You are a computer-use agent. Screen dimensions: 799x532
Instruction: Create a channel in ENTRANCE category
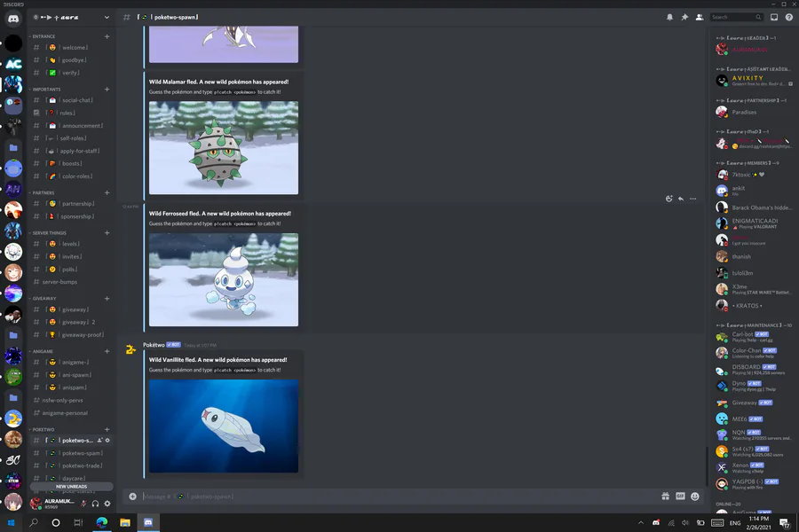[x=107, y=36]
